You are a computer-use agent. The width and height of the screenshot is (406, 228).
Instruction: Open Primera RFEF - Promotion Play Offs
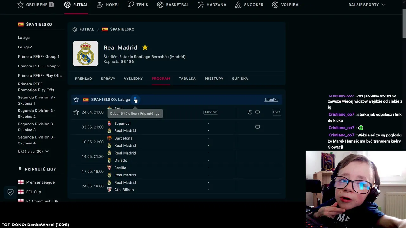click(x=36, y=87)
